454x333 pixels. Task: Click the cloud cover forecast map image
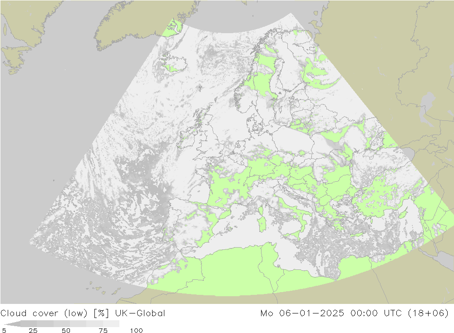tap(227, 152)
